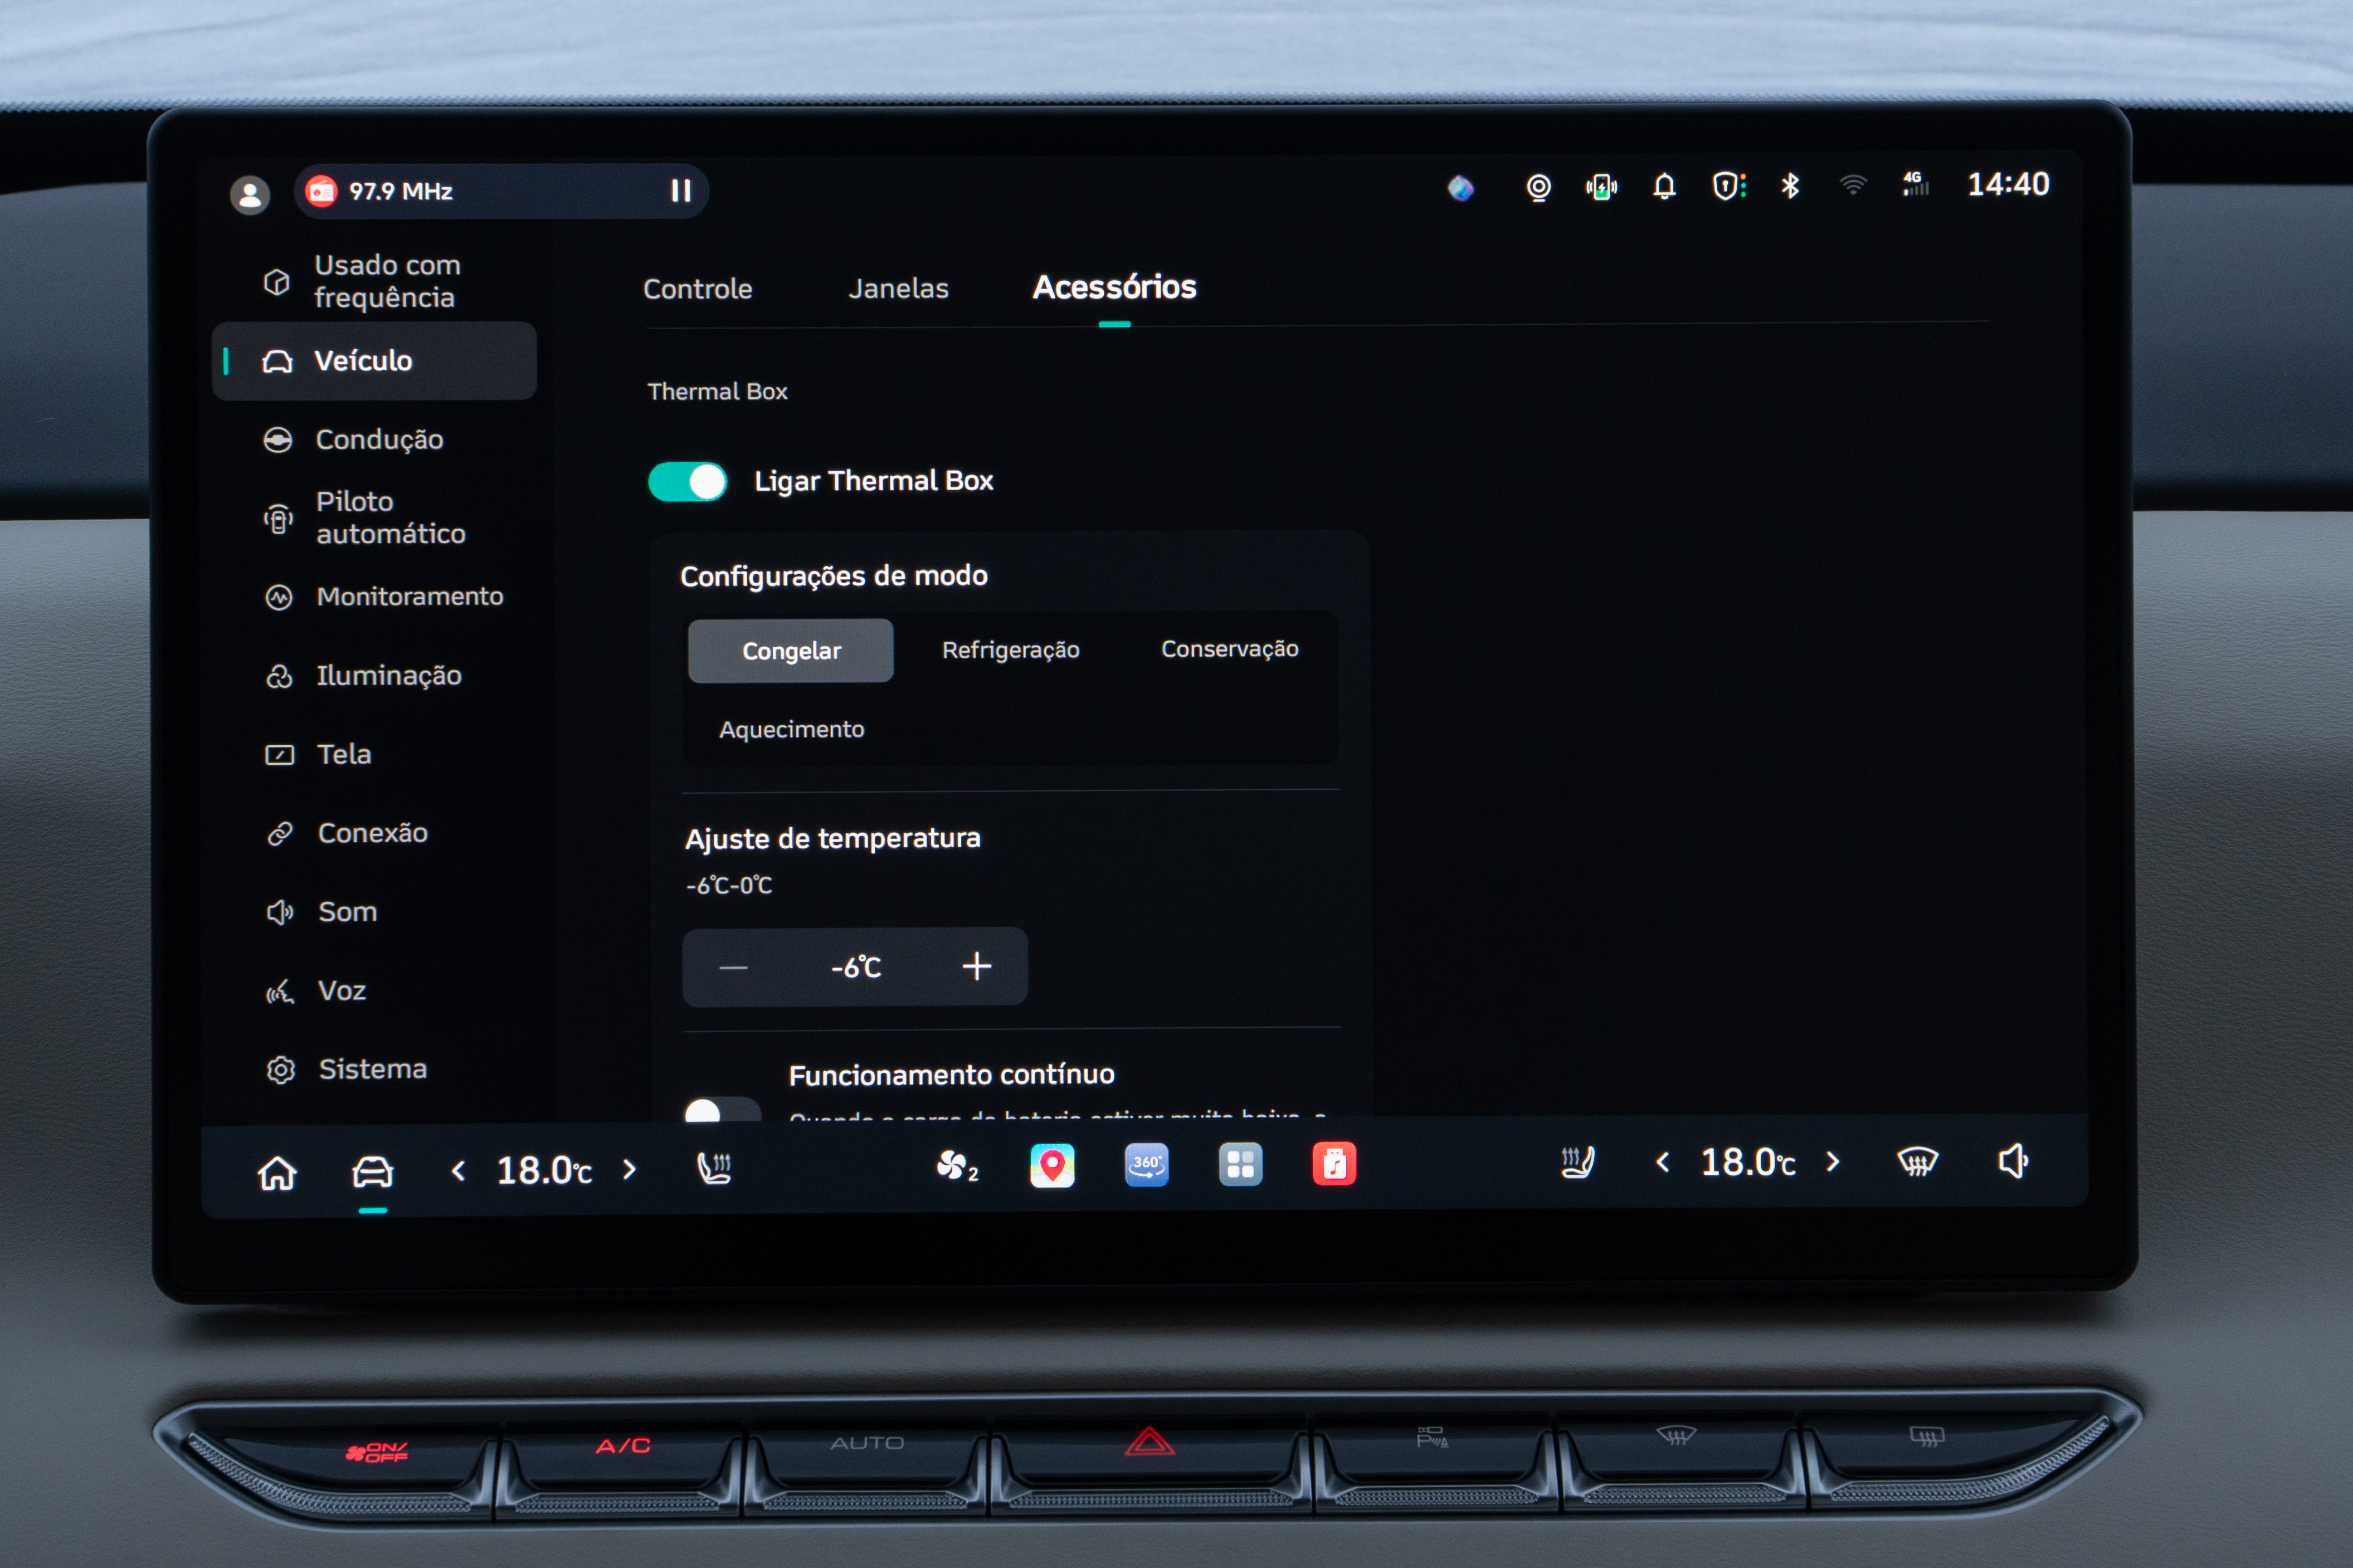The image size is (2353, 1568).
Task: Open the red music app icon
Action: pyautogui.click(x=1334, y=1164)
